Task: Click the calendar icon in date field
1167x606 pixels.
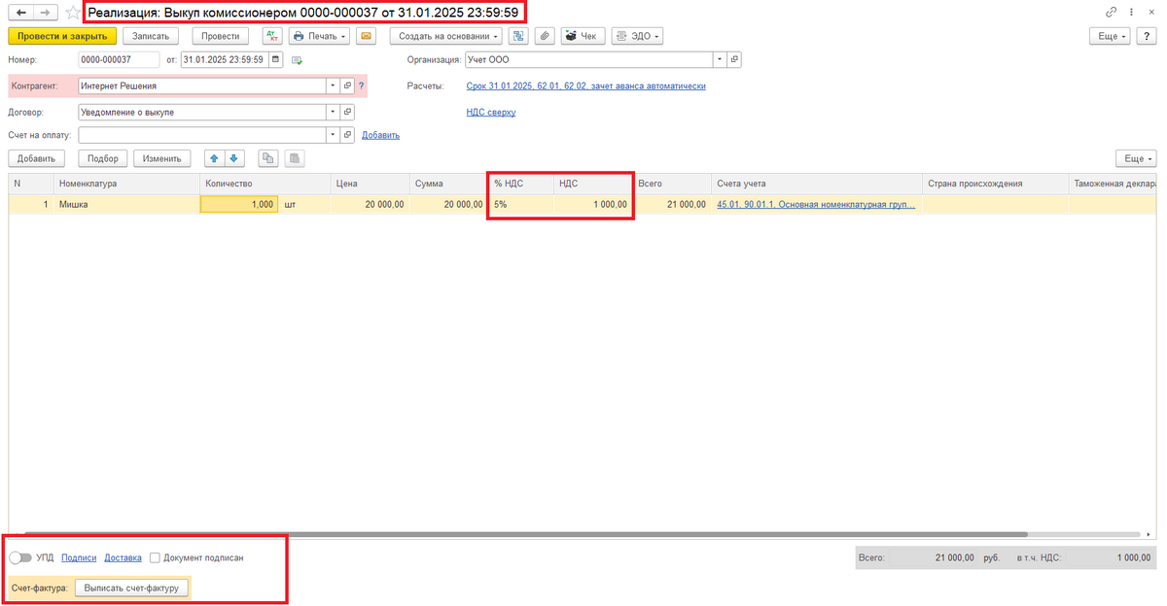Action: coord(276,59)
